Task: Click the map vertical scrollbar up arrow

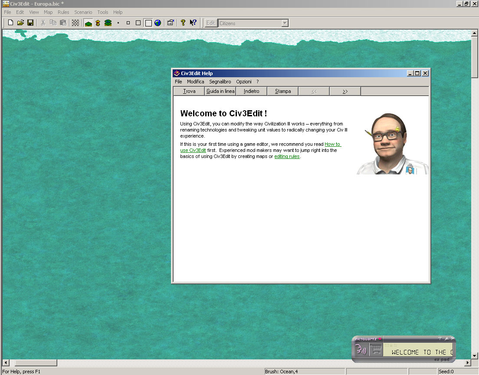Action: (x=474, y=33)
